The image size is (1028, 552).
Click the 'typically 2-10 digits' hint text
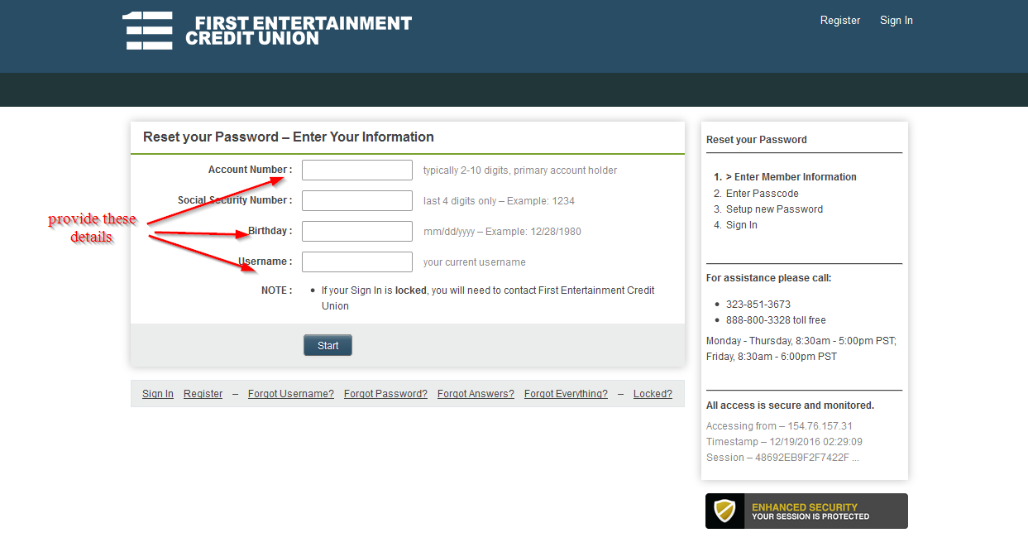point(520,170)
